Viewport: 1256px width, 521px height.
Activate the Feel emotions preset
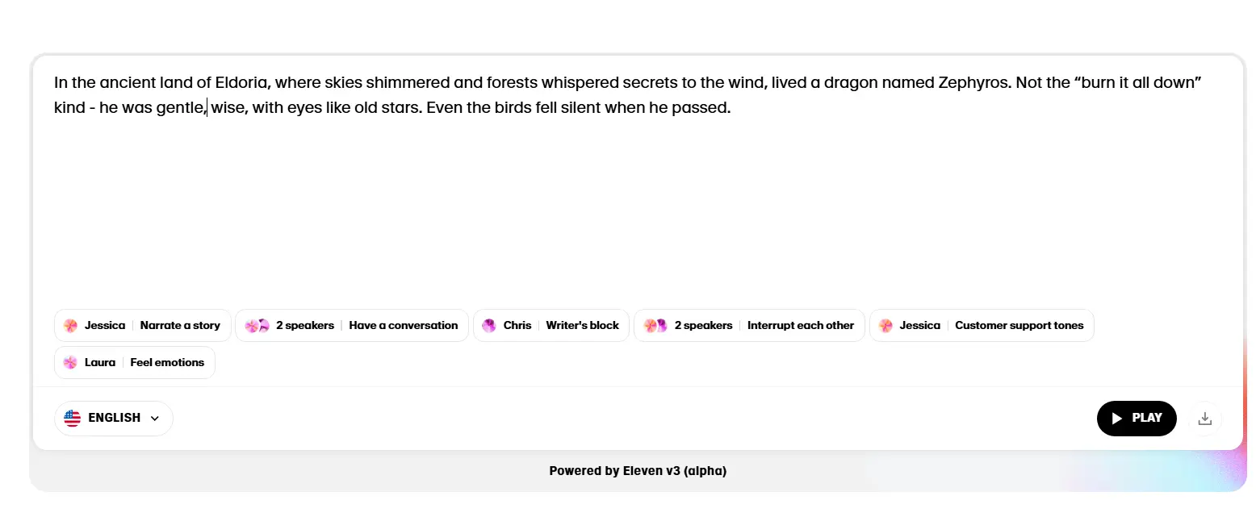(x=167, y=362)
